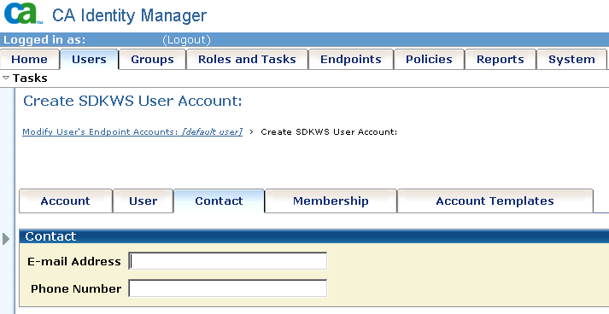The height and width of the screenshot is (314, 609).
Task: Open the Reports tab
Action: click(501, 60)
